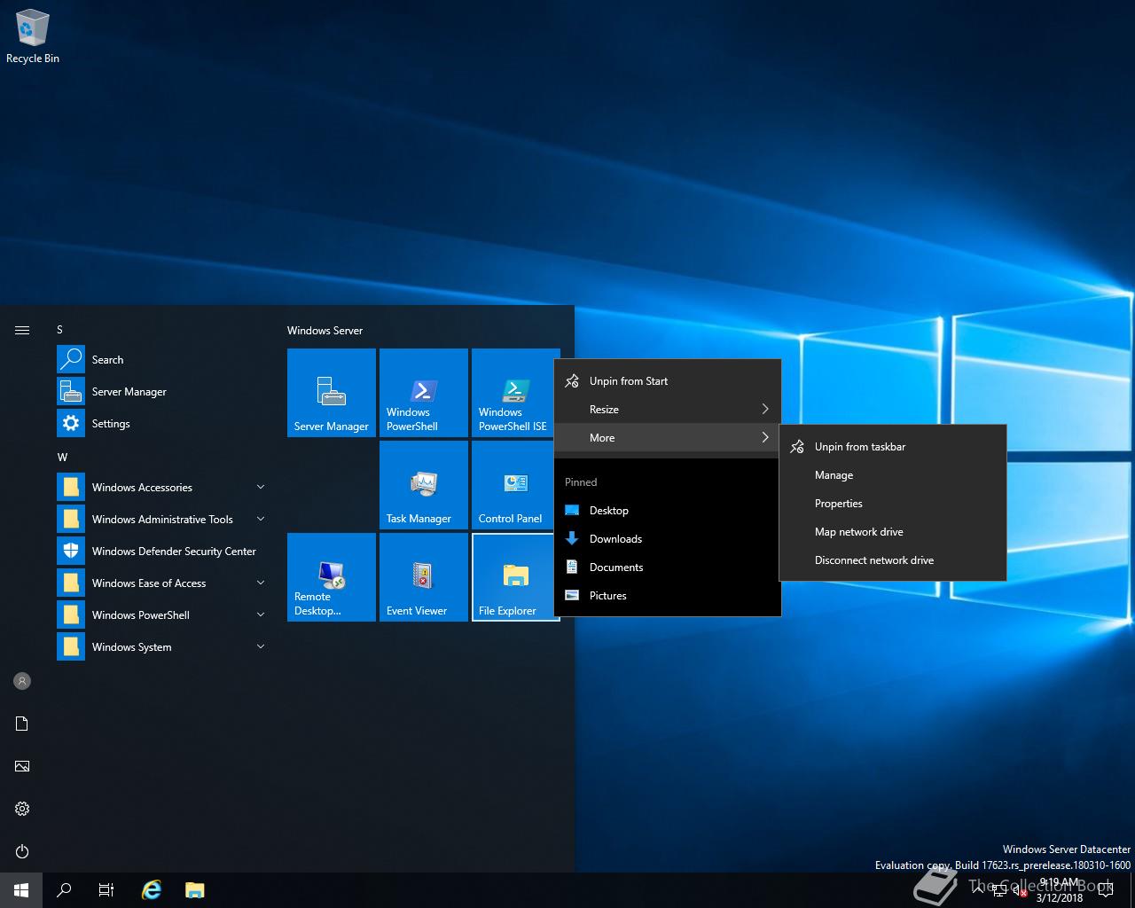Click the network icon in system tray
This screenshot has width=1135, height=908.
coord(998,891)
